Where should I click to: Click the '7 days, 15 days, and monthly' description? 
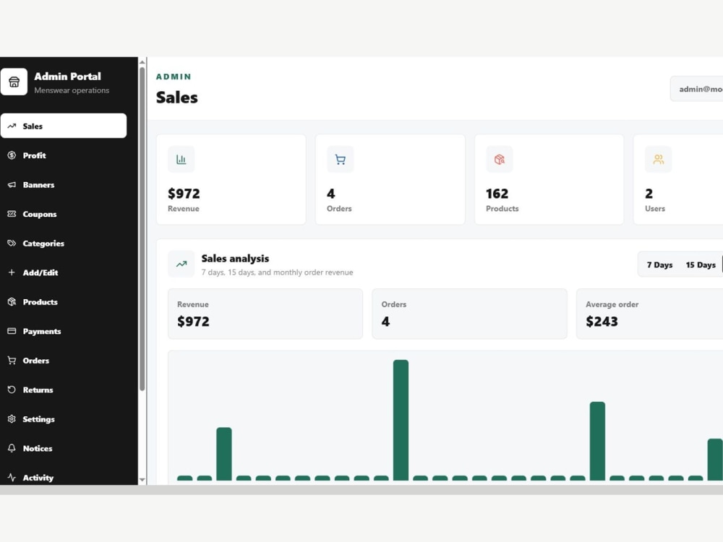point(277,272)
